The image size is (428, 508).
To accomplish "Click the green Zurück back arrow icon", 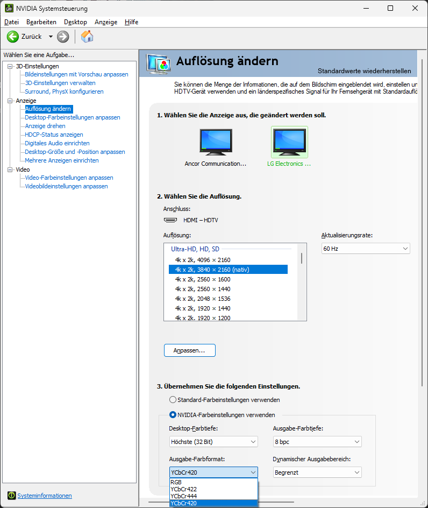I will tap(13, 37).
